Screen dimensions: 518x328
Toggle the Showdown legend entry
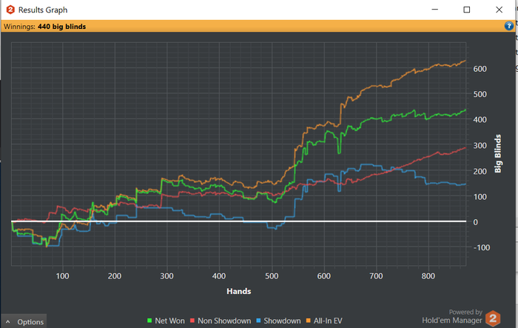pyautogui.click(x=278, y=321)
